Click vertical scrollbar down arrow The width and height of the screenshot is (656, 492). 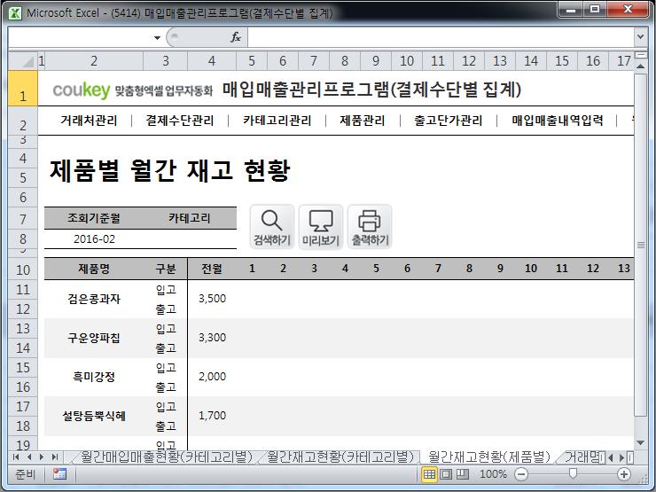click(x=640, y=442)
